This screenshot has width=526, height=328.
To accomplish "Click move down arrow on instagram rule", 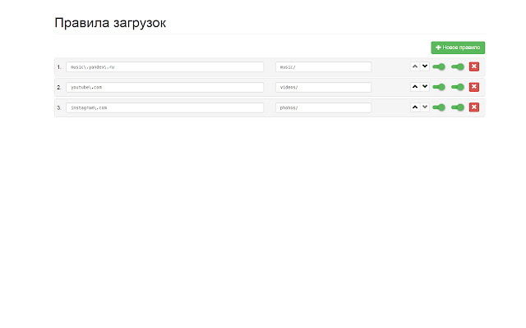I will coord(425,107).
